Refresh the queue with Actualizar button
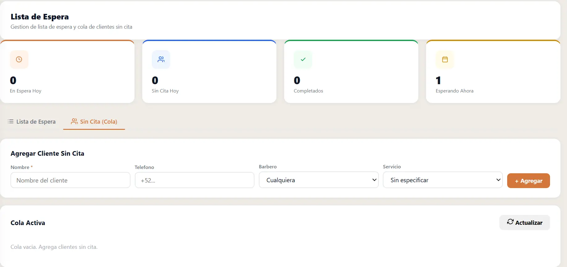Image resolution: width=567 pixels, height=267 pixels. 525,223
